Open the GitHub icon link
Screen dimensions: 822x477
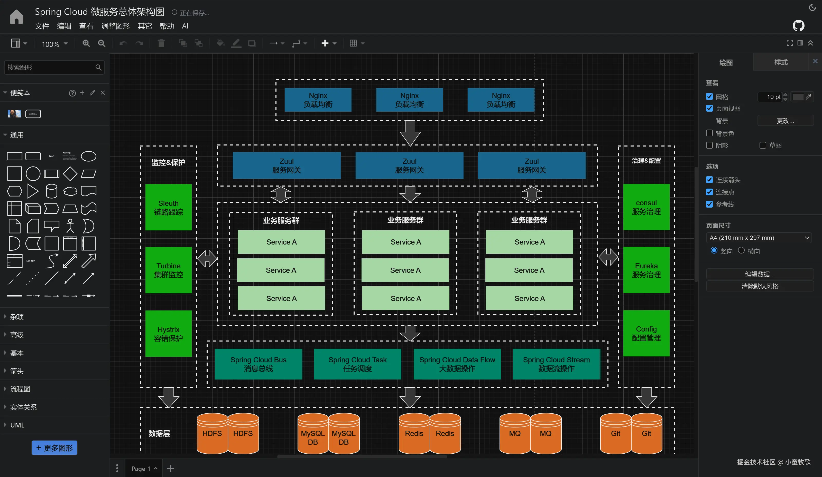click(798, 26)
